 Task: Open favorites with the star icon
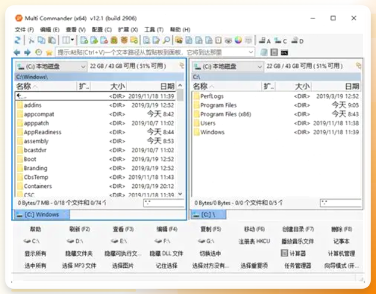(49, 52)
